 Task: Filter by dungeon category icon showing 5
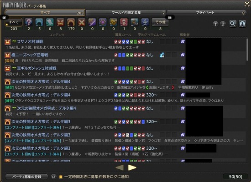click(39, 22)
